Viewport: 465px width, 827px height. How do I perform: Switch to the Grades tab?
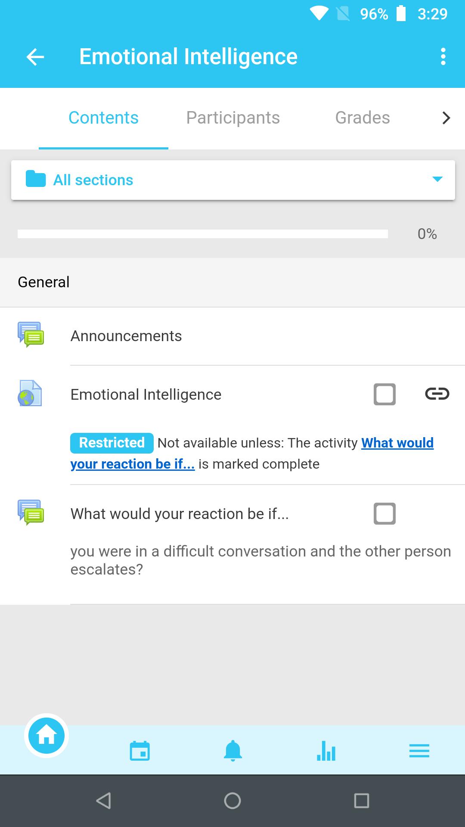[x=363, y=118]
